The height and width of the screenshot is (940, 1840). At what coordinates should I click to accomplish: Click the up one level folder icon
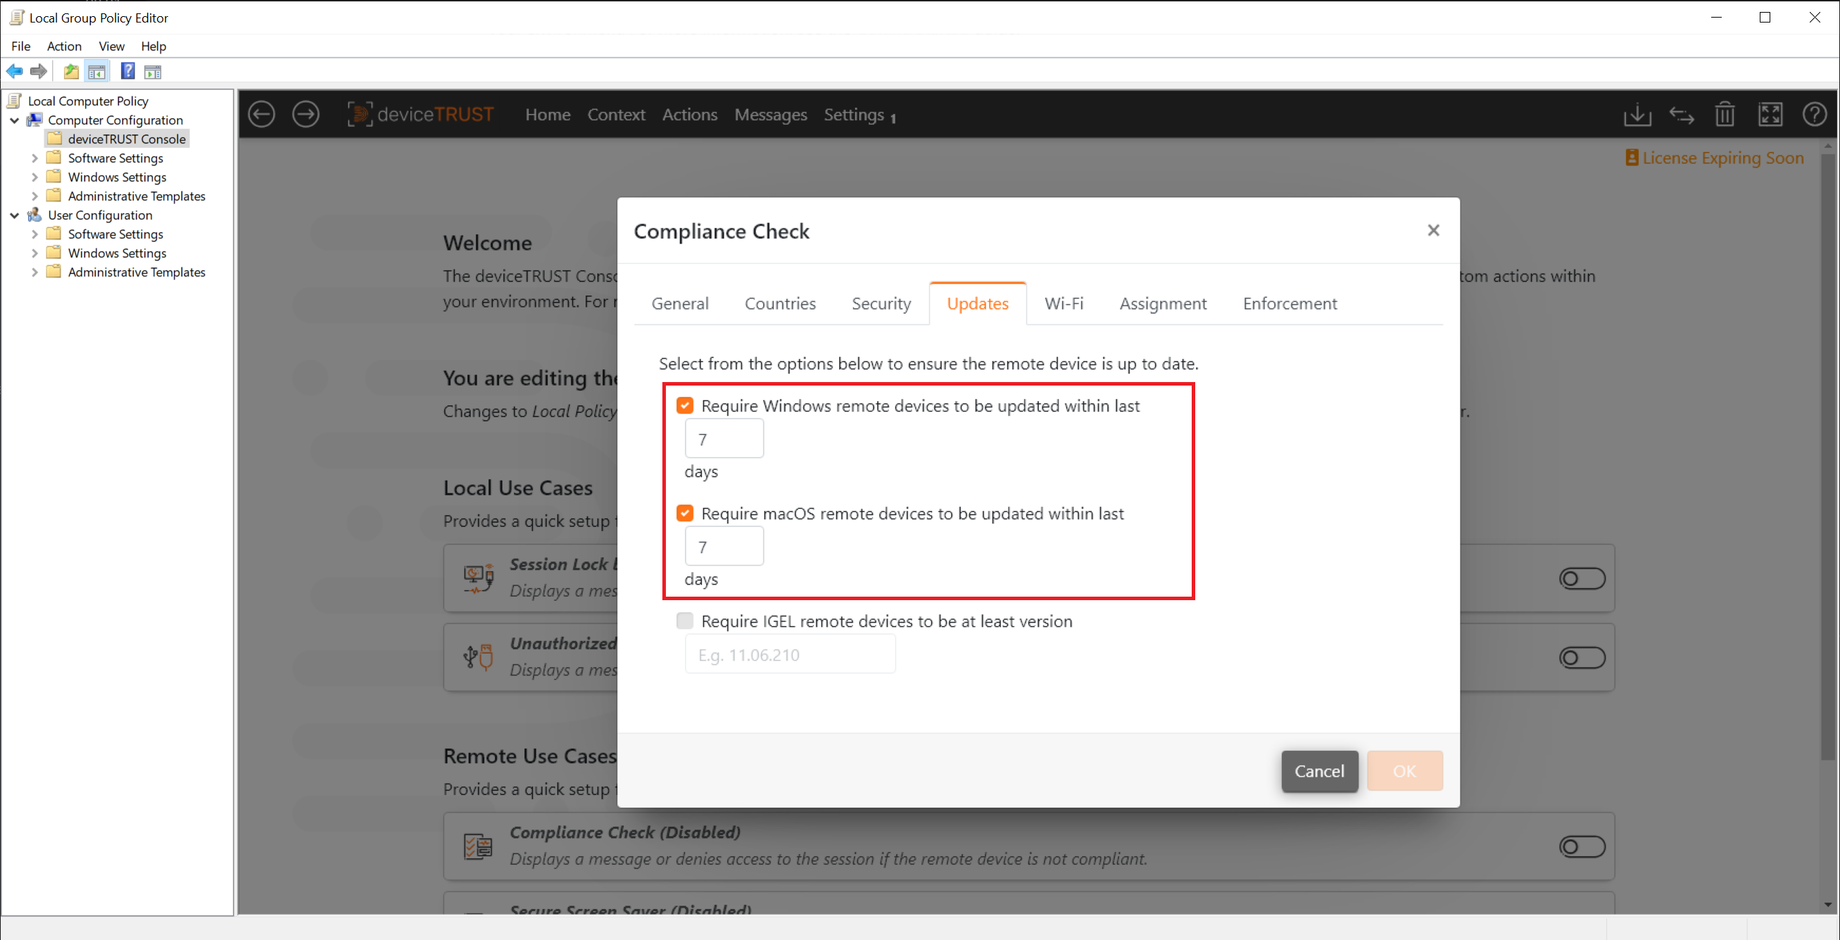point(70,70)
